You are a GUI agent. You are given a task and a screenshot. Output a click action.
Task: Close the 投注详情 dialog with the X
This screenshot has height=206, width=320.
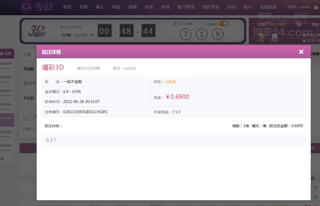[x=301, y=52]
